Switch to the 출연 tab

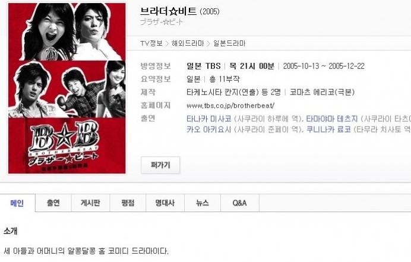coord(53,203)
